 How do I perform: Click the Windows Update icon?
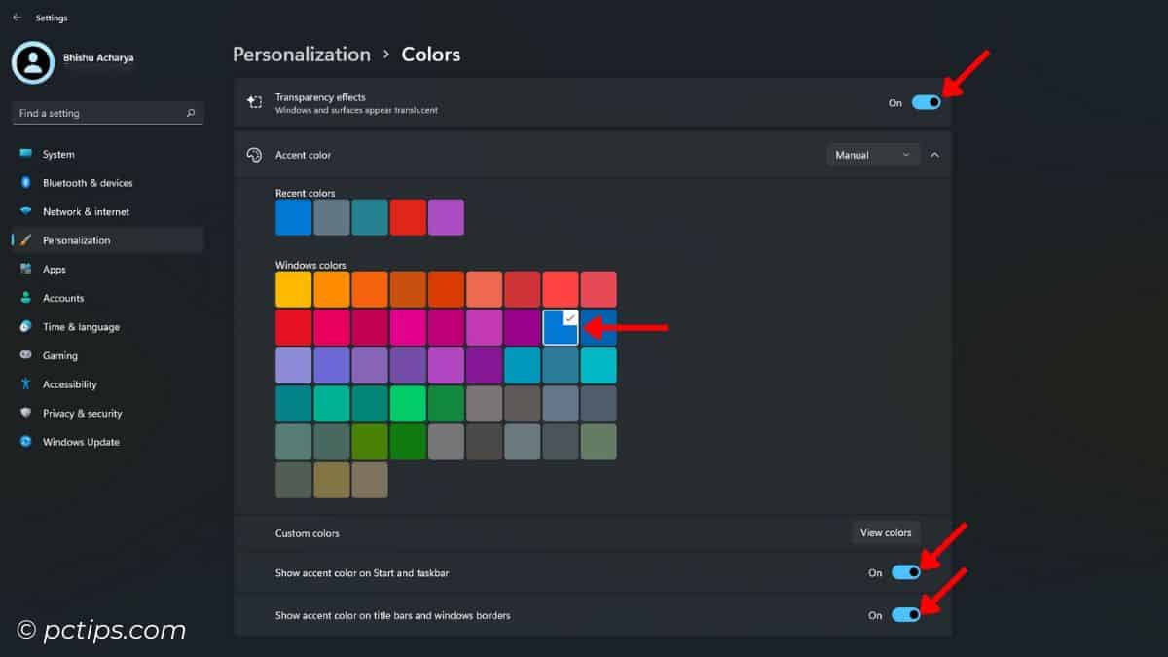click(27, 442)
